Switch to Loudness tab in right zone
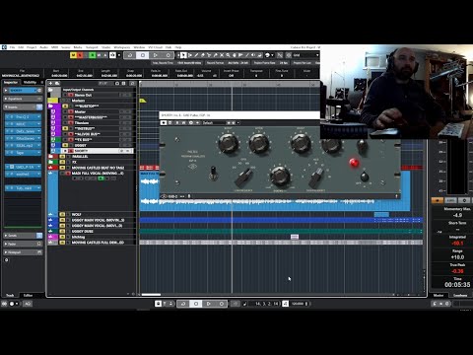This screenshot has height=355, width=473. pos(460,295)
